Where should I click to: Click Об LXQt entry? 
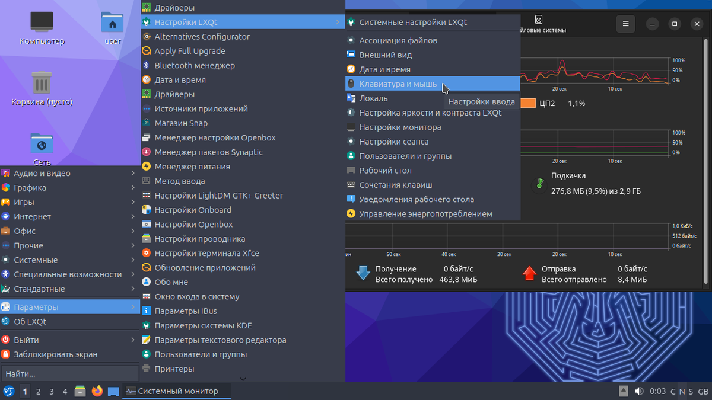click(x=70, y=321)
